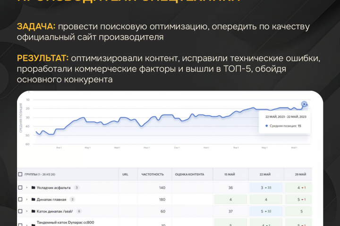Click the 4 ▼1 cell in 29 МАЙ column
The height and width of the screenshot is (226, 340).
(298, 188)
